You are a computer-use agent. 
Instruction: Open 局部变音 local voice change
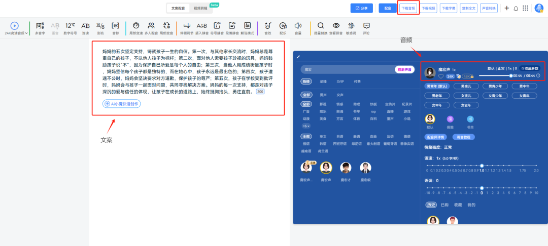pos(166,28)
